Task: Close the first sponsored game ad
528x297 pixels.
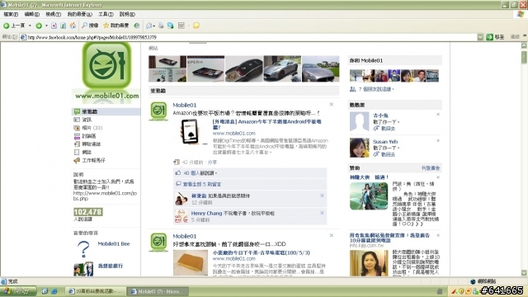Action: coord(438,177)
